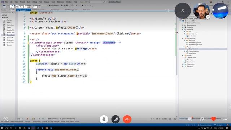Image resolution: width=231 pixels, height=130 pixels.
Task: Mute the microphone in the call
Action: click(x=104, y=119)
